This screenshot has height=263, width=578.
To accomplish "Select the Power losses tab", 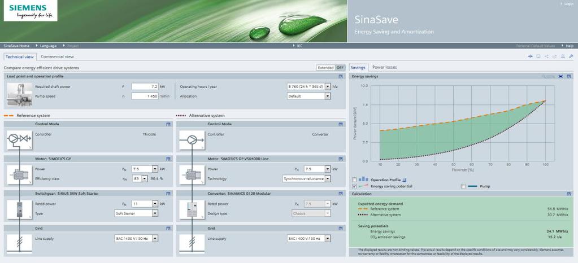I will 384,67.
